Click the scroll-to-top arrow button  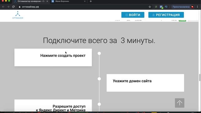[x=179, y=103]
